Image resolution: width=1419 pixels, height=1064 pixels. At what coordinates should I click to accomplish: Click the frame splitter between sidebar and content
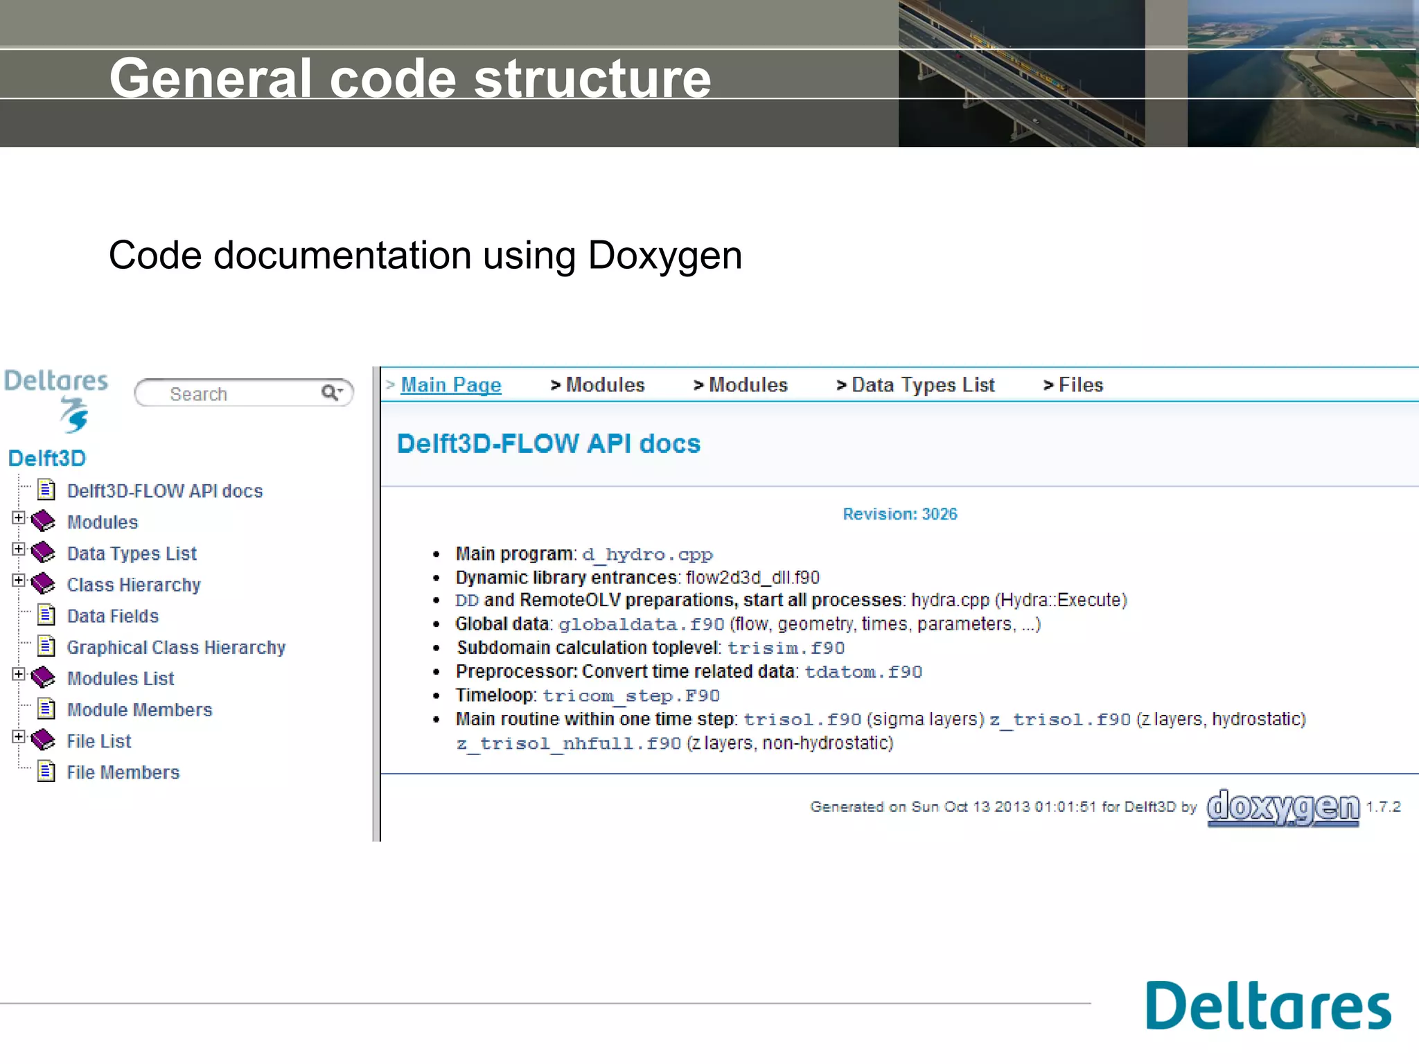(376, 603)
